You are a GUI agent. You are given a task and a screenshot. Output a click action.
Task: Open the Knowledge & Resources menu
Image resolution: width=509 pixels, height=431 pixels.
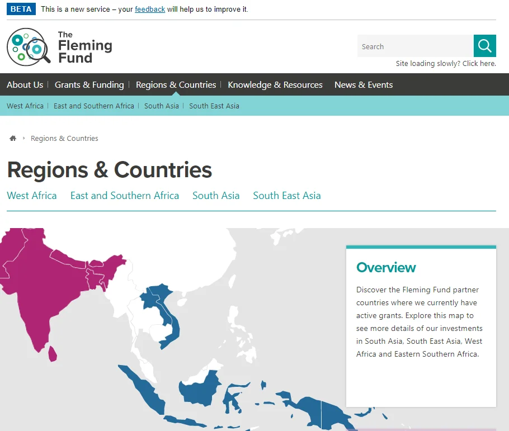click(275, 85)
